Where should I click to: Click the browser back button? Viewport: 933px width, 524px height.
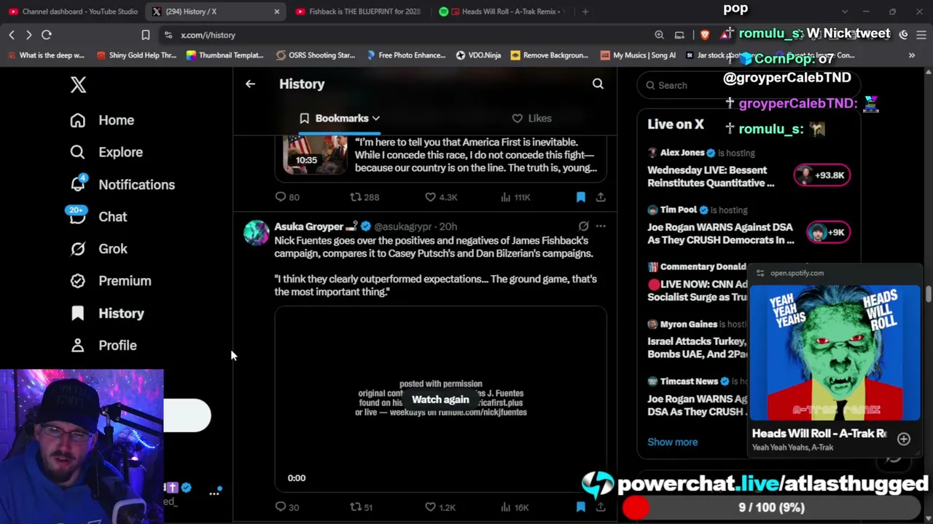coord(12,35)
